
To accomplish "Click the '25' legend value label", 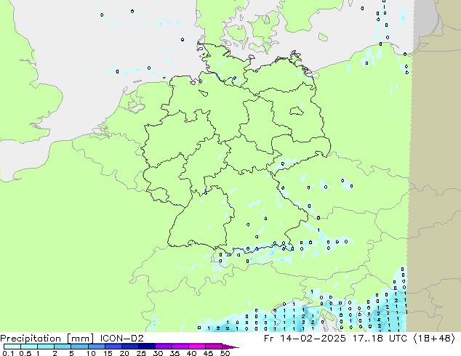I will click(141, 353).
